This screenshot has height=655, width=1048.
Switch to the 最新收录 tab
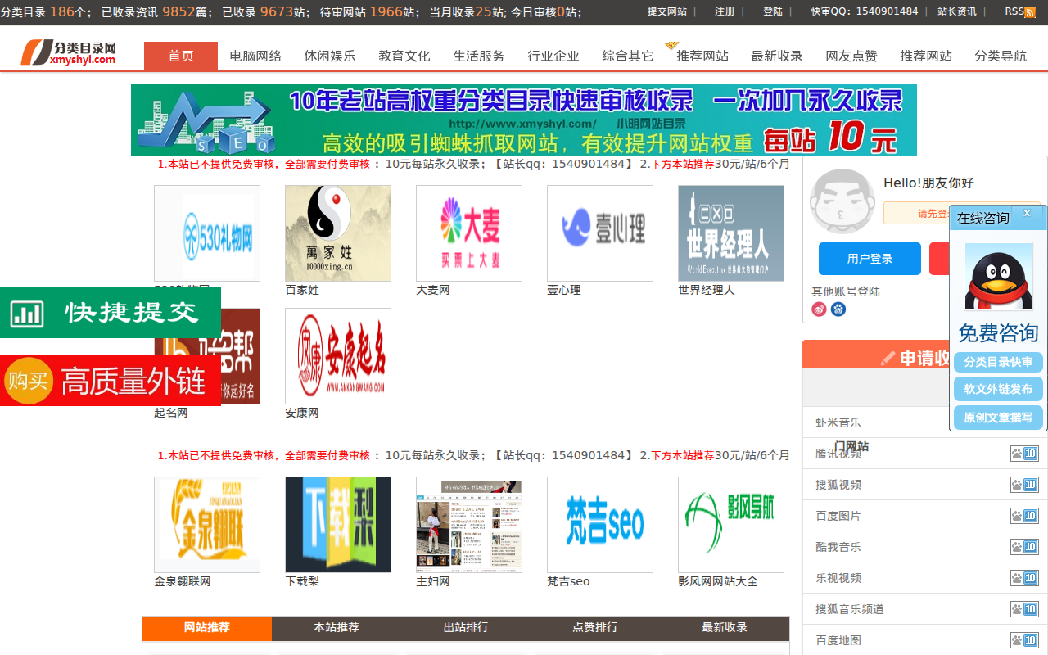click(725, 628)
